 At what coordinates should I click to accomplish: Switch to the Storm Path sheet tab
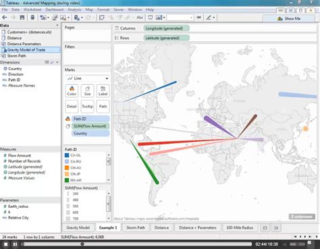[x=136, y=227]
